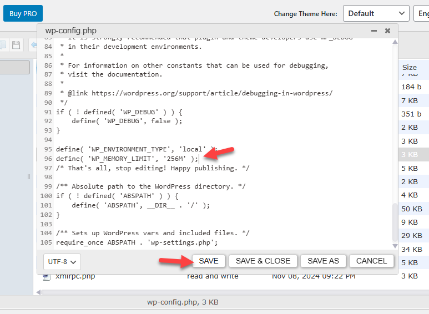Click editor scrollbar down arrow

395,246
